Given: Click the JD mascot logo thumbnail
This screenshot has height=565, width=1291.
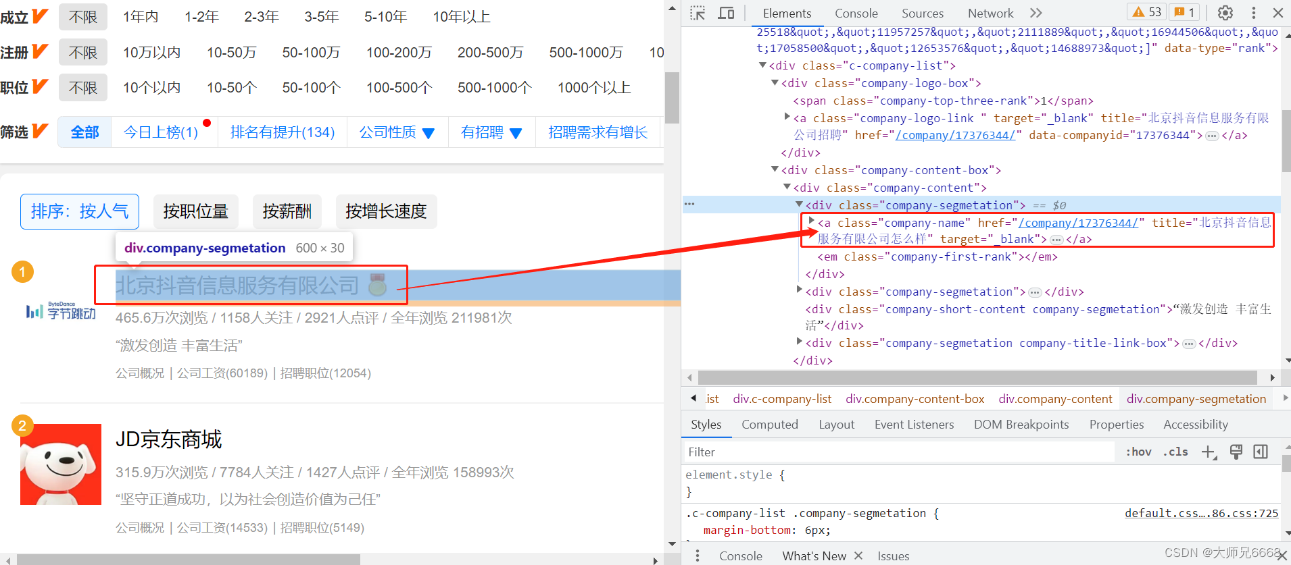Looking at the screenshot, I should pos(61,464).
